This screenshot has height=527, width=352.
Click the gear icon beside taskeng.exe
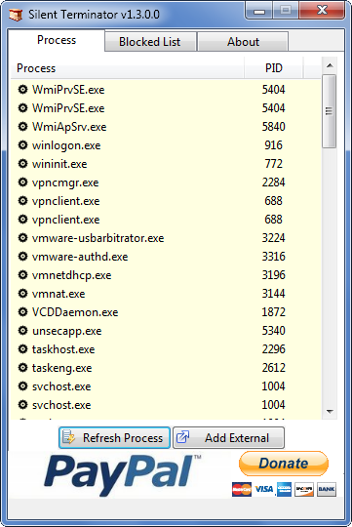(22, 368)
